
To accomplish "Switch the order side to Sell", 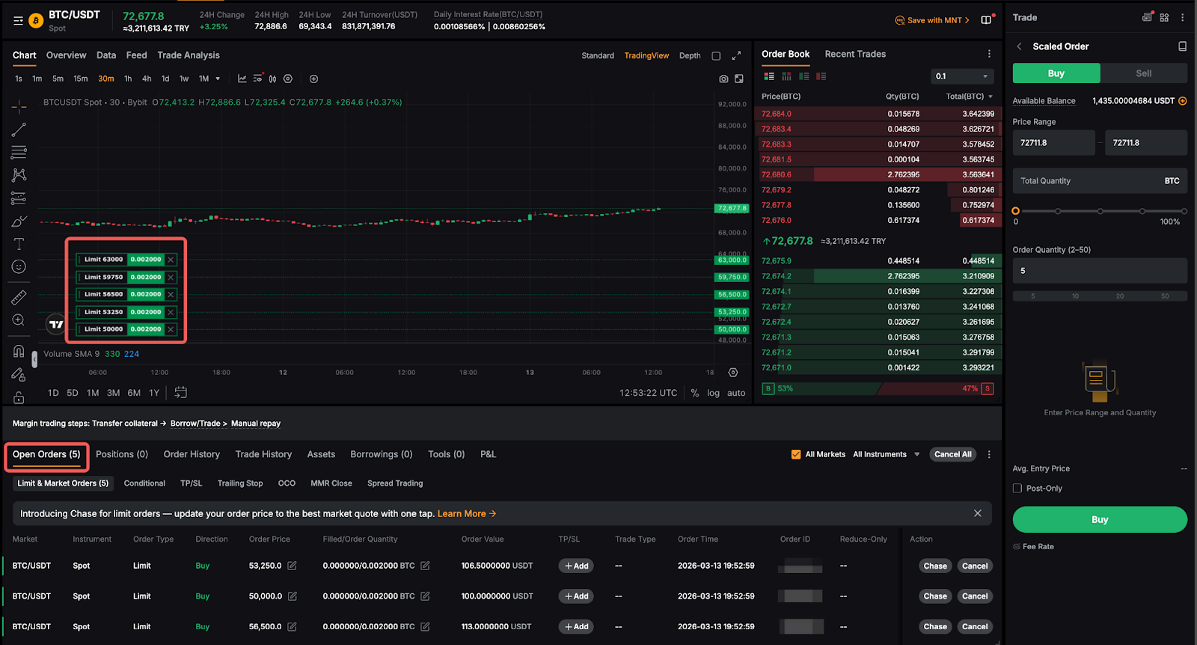I will click(1143, 73).
